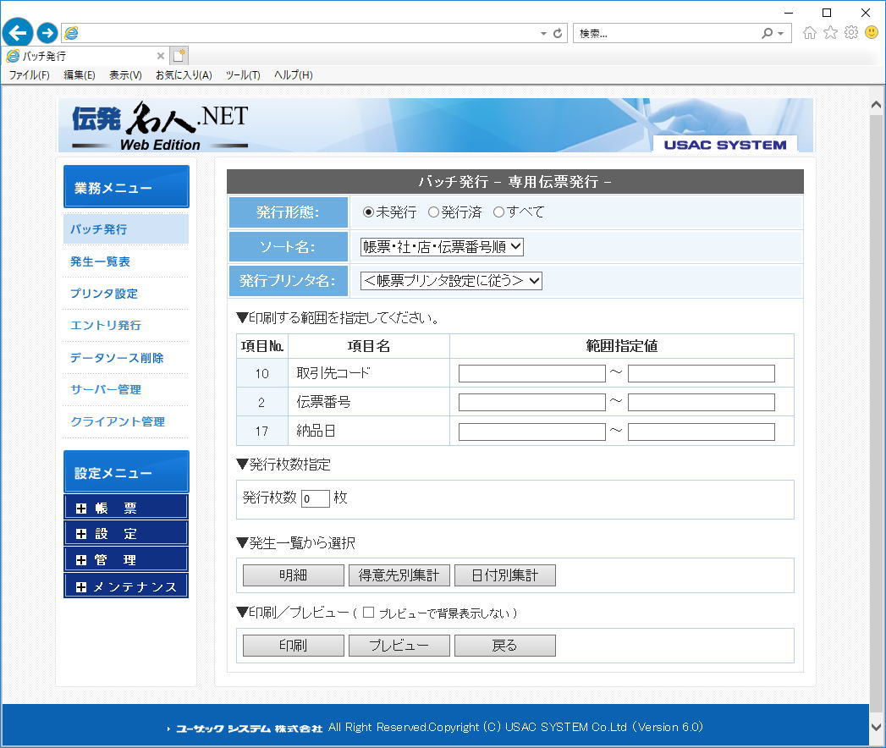
Task: Open the 発行プリンタ名 dropdown
Action: tap(451, 281)
